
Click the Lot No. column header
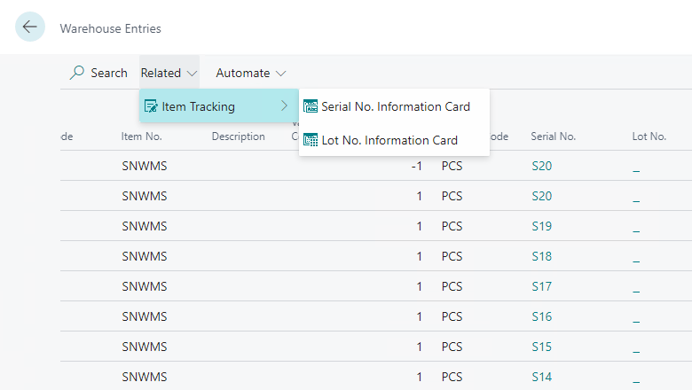(649, 136)
